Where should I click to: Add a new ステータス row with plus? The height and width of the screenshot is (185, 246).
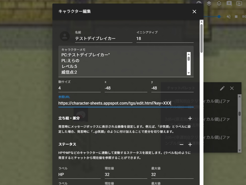[x=190, y=145]
